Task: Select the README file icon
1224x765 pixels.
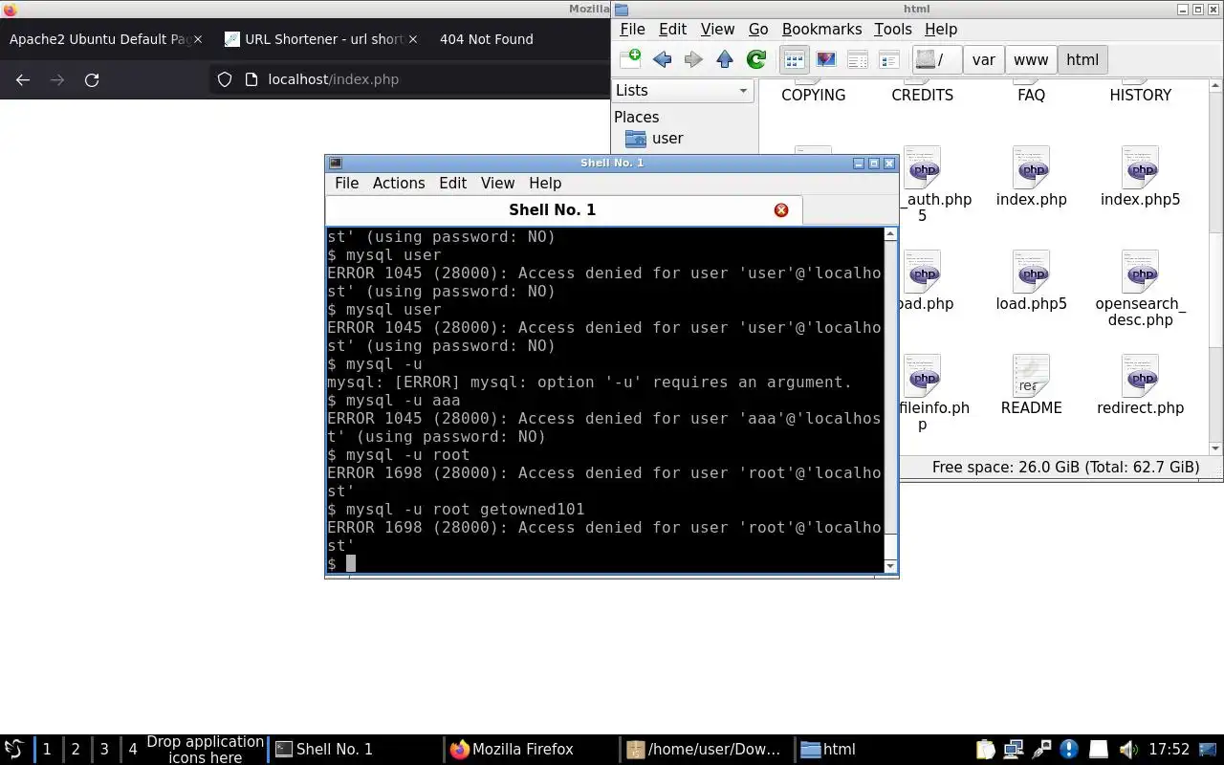Action: [x=1031, y=377]
